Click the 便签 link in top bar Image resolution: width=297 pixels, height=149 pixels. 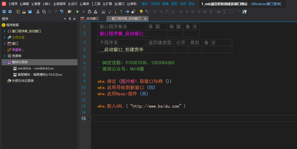coord(174,4)
